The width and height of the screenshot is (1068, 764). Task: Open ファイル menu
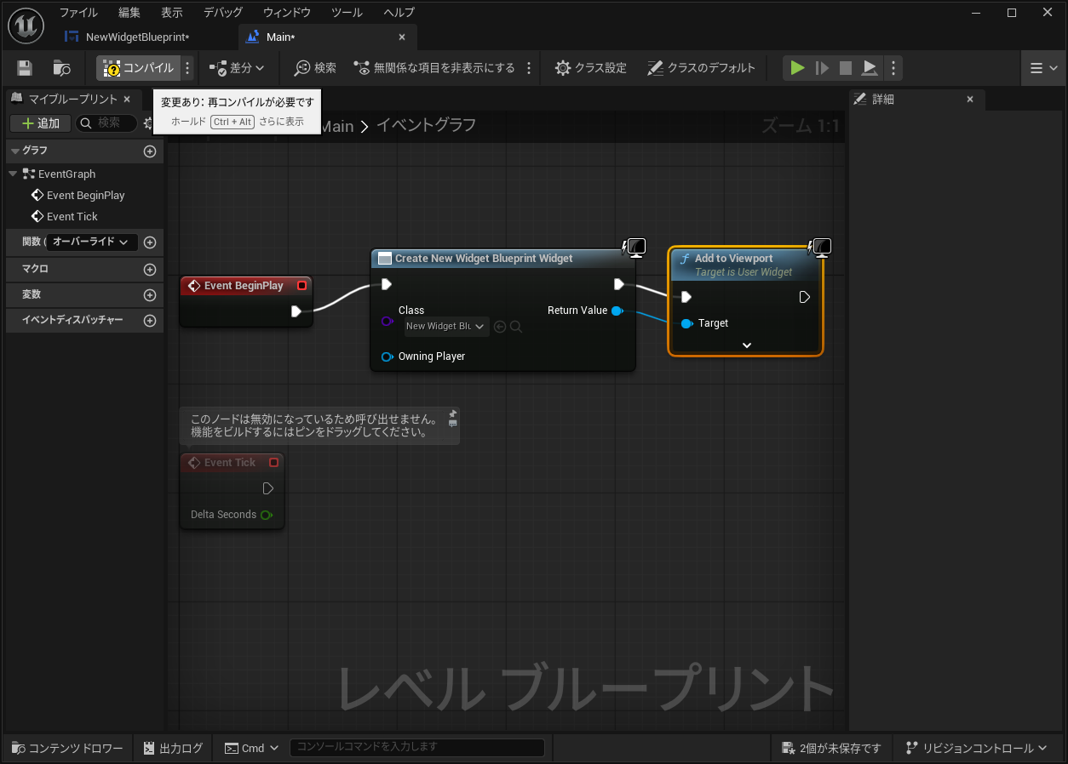click(x=78, y=13)
